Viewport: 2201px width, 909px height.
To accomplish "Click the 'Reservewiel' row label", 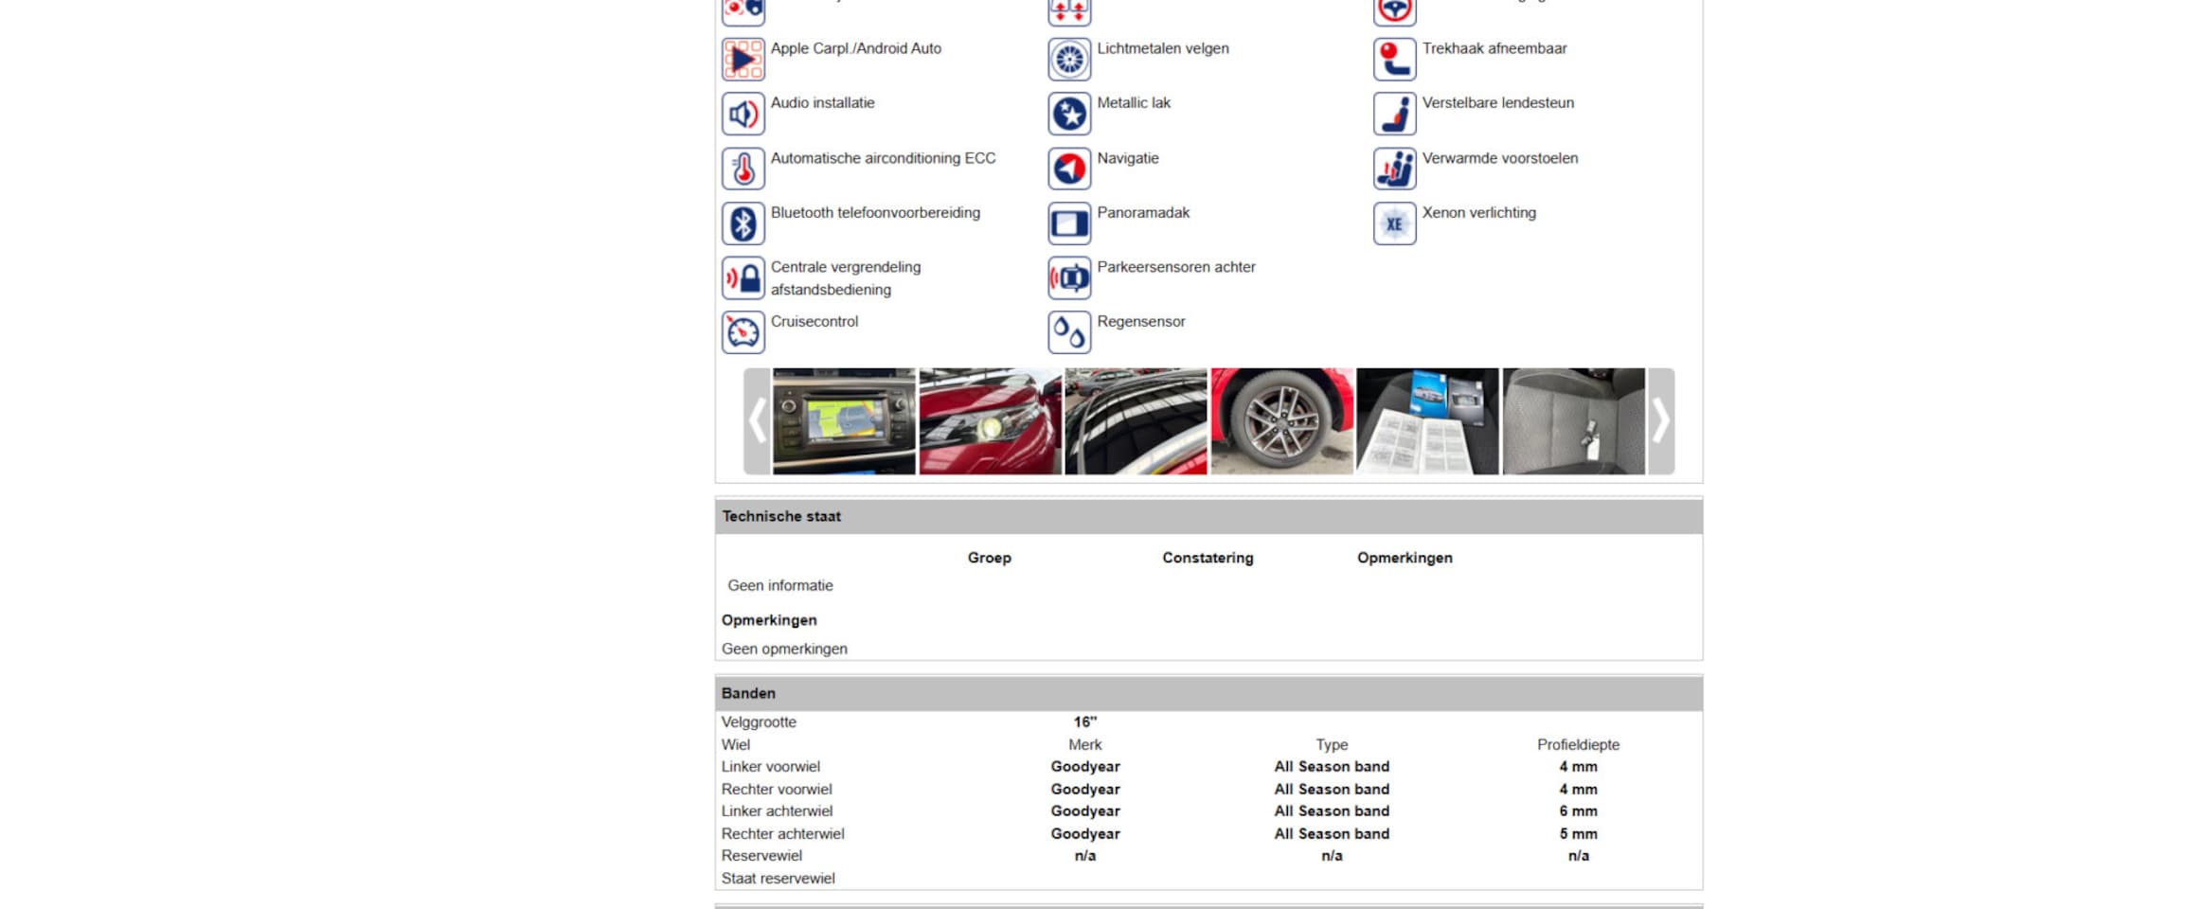I will coord(761,855).
